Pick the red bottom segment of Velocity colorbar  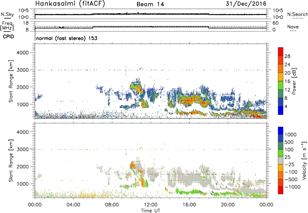281,190
